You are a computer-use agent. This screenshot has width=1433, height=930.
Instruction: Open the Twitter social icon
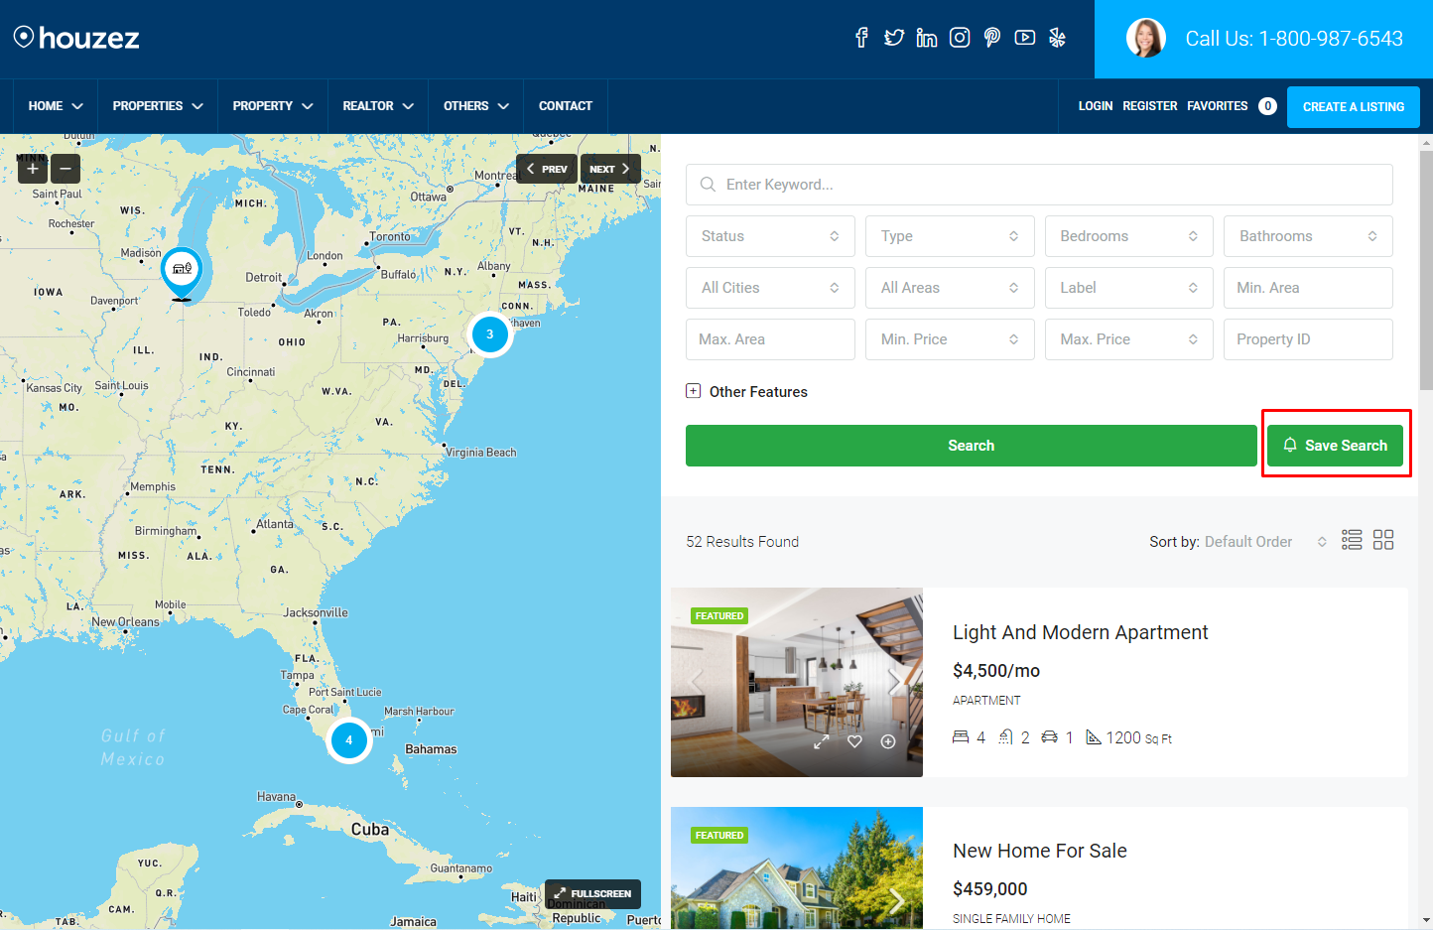coord(894,38)
